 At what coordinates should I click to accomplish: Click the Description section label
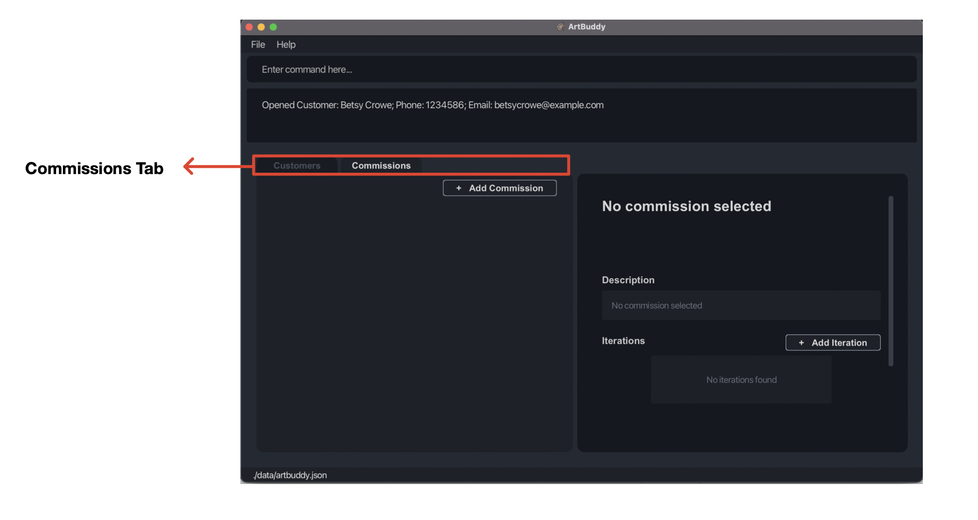[628, 280]
